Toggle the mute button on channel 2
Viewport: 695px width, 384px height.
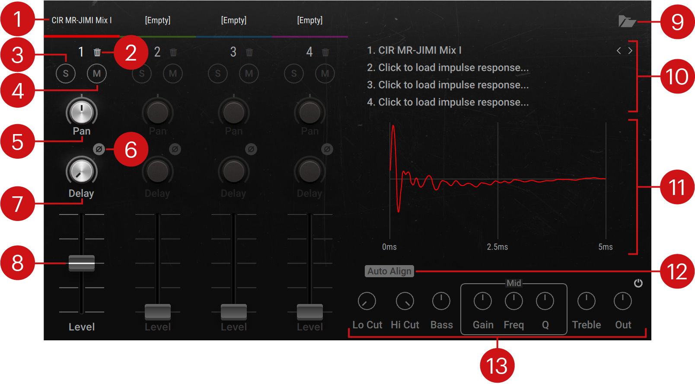coord(173,74)
